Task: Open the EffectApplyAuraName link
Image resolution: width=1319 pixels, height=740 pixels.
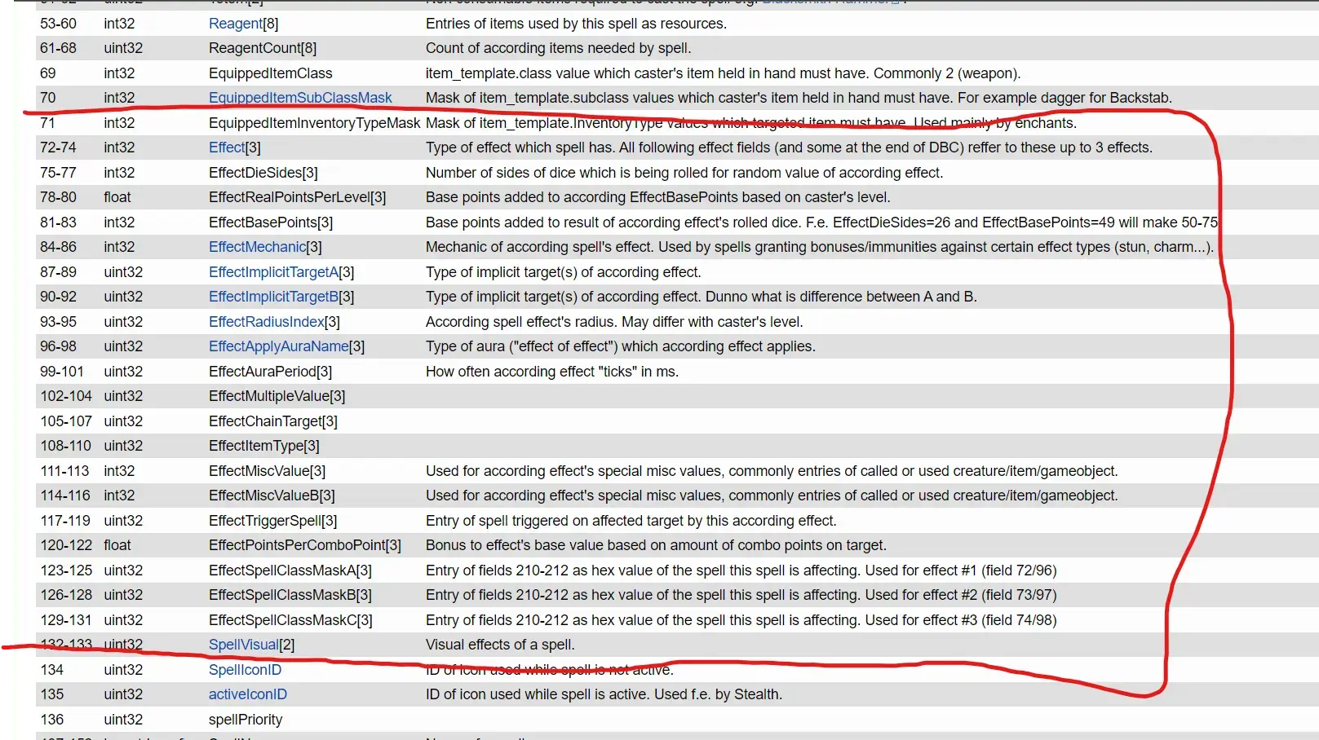Action: point(279,346)
